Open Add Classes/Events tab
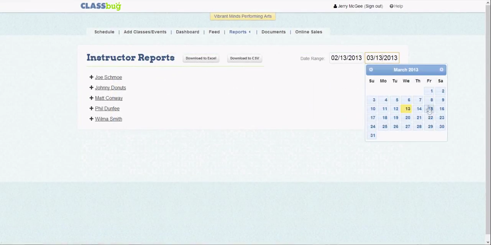The image size is (491, 245). 145,32
